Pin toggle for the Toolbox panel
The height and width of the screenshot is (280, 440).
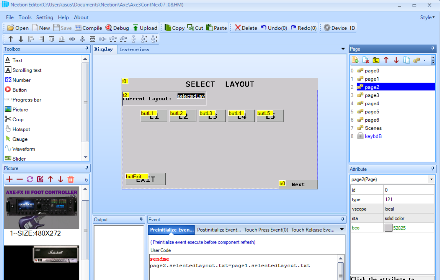87,49
